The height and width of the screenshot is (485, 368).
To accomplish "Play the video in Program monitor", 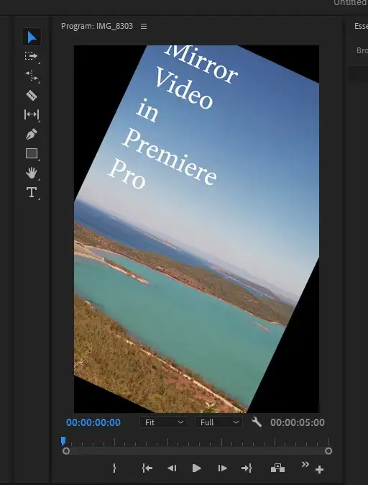I will (196, 468).
